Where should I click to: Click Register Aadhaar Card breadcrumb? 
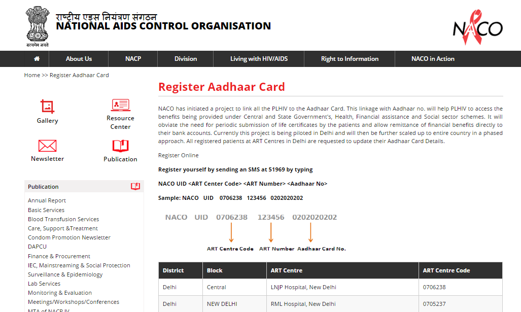(x=79, y=75)
